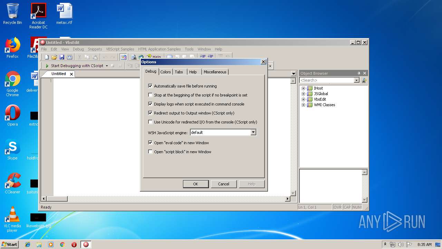Switch to the Help tab in Options
Screen dimensions: 442x249
tap(193, 72)
